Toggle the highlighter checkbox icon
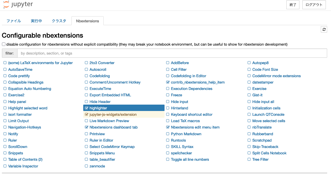Image resolution: width=331 pixels, height=177 pixels. (86, 108)
